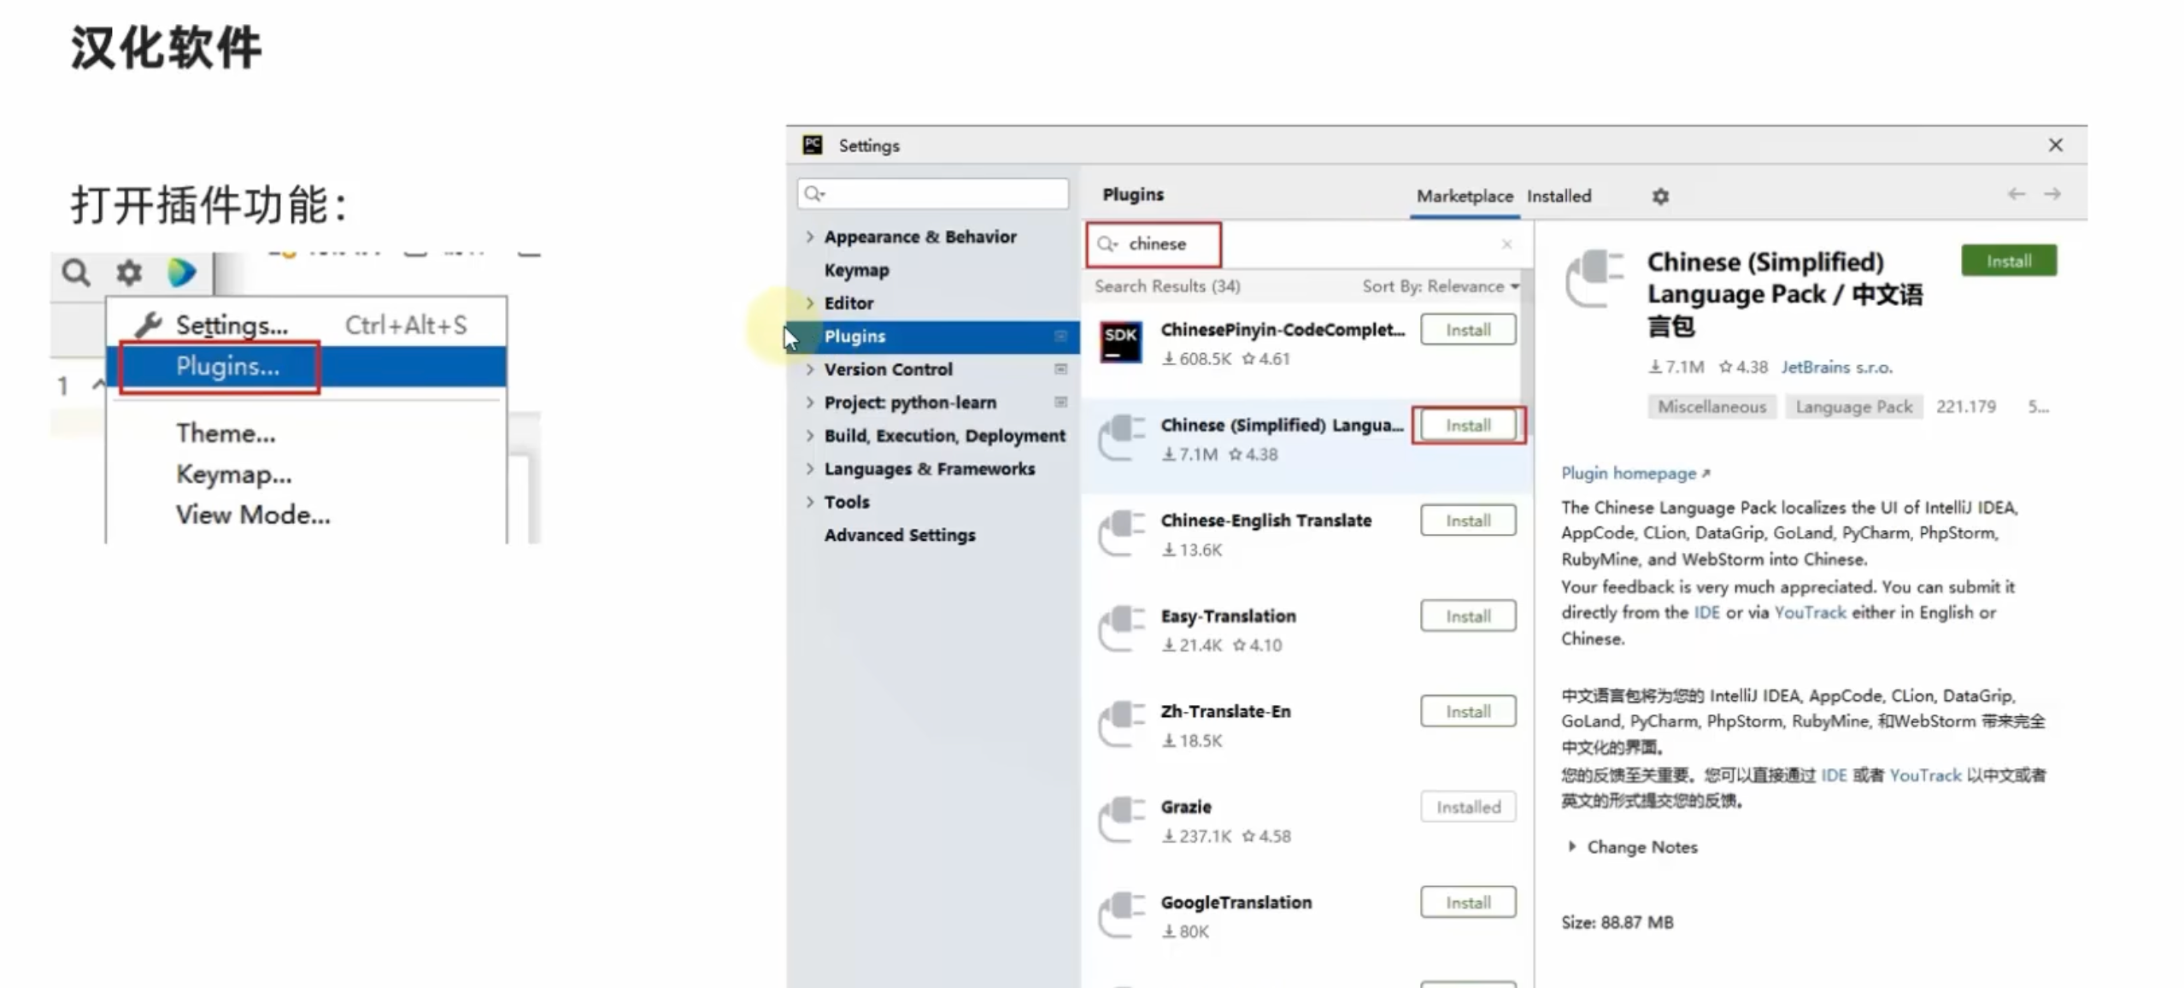Click the project-level marker icon on Project: python-learn row
Screen dimensions: 2184x988
coord(1060,403)
